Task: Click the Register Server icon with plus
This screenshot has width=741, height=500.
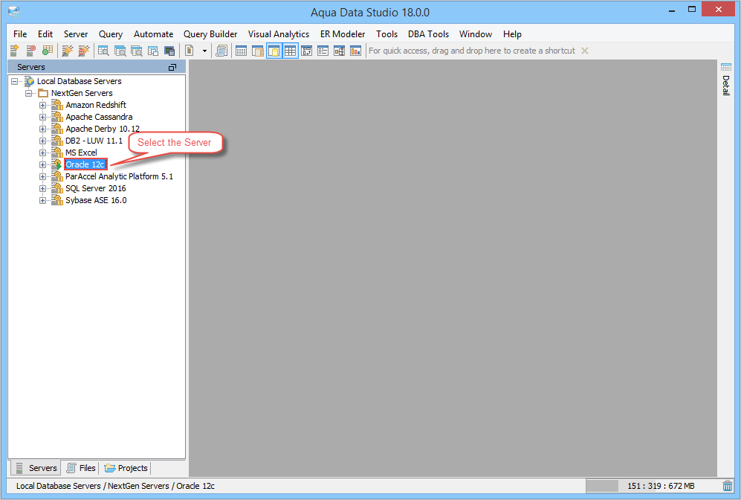Action: click(15, 51)
